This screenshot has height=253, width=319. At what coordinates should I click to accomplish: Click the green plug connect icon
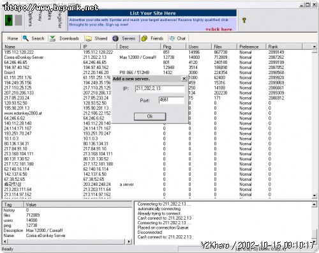click(x=9, y=20)
